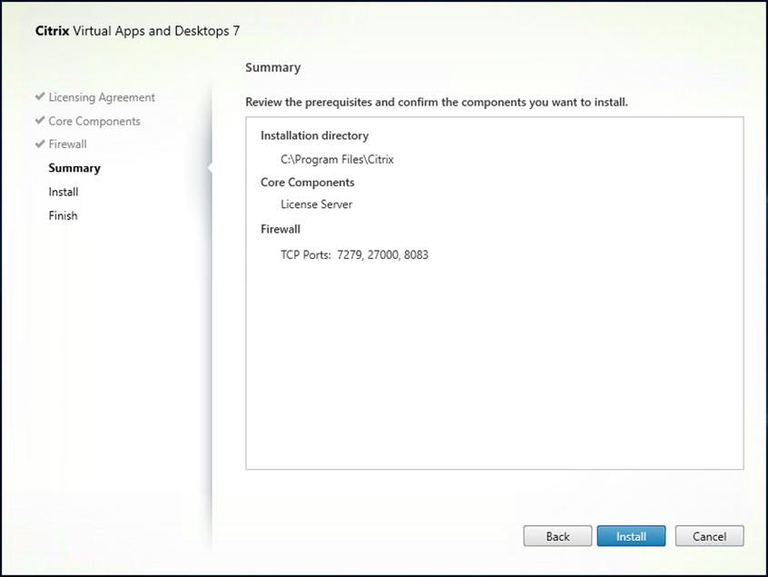The image size is (768, 577).
Task: Click the Citrix Virtual Apps and Desktops 7 title
Action: pyautogui.click(x=137, y=31)
